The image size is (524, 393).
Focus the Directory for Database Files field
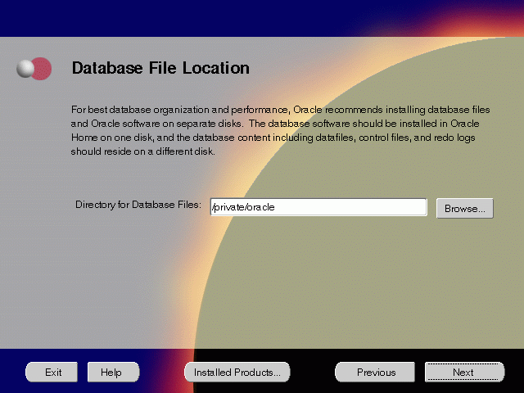(x=318, y=207)
